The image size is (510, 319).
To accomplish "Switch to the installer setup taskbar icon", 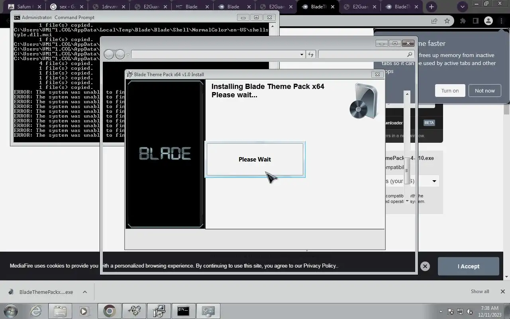I will coord(159,311).
